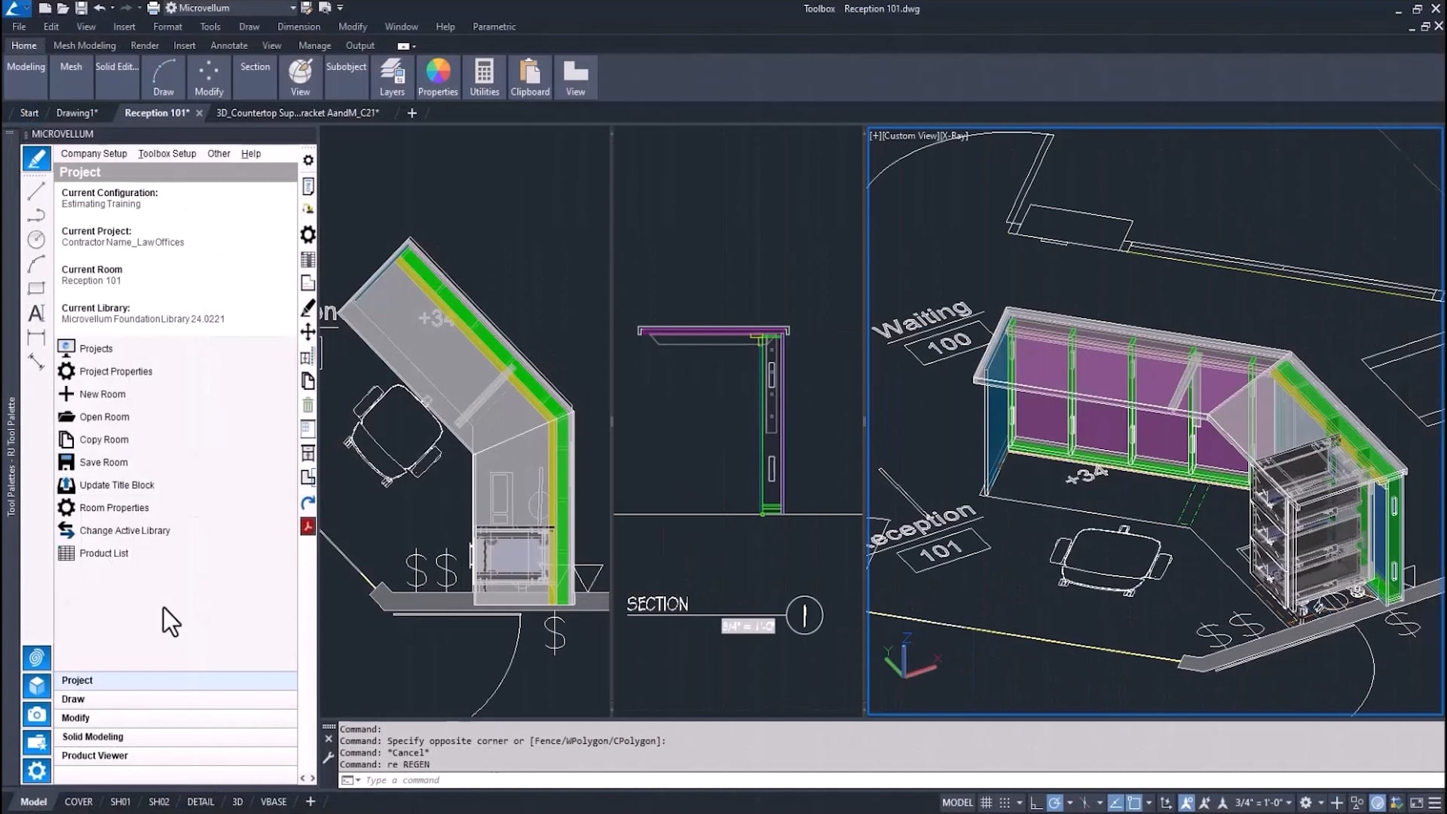Toggle snap mode dotted grid
This screenshot has width=1447, height=814.
(x=1005, y=803)
